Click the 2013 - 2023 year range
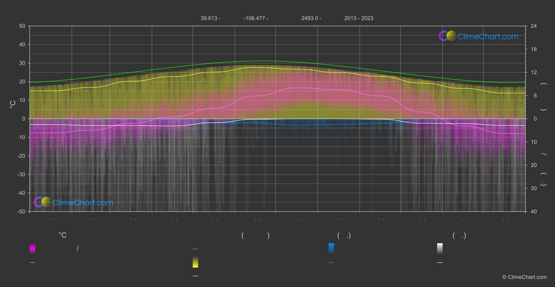The image size is (555, 287). (359, 18)
